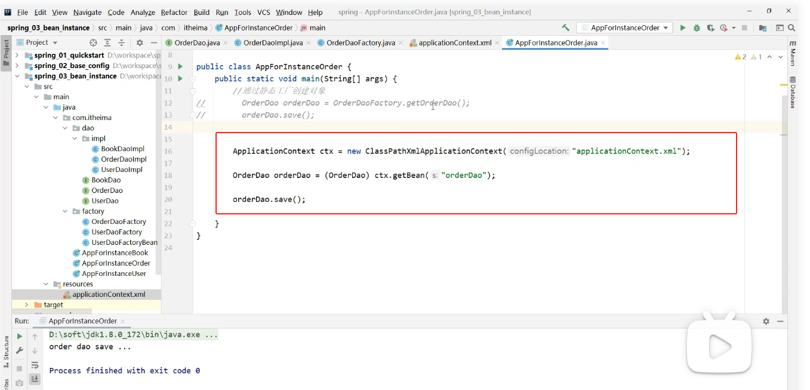This screenshot has height=390, width=810.
Task: Click the Run panel stop square
Action: [x=19, y=368]
